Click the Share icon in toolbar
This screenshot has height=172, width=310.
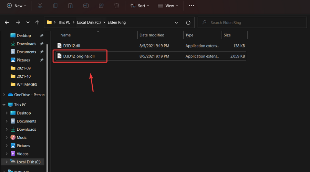tap(101, 6)
